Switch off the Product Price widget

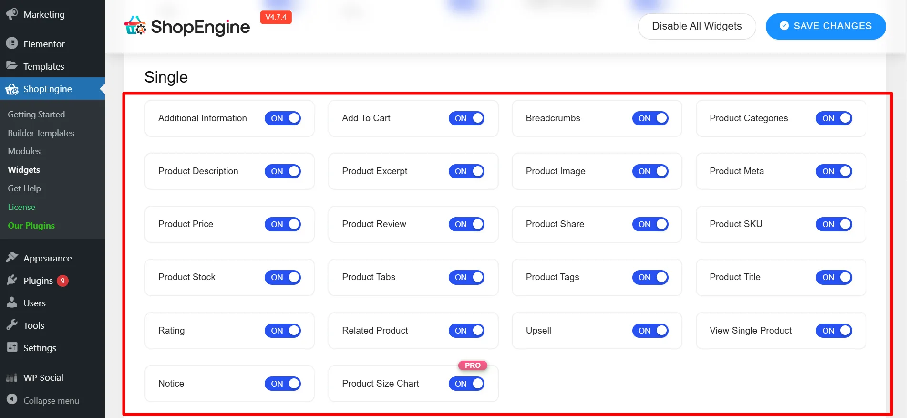[282, 224]
